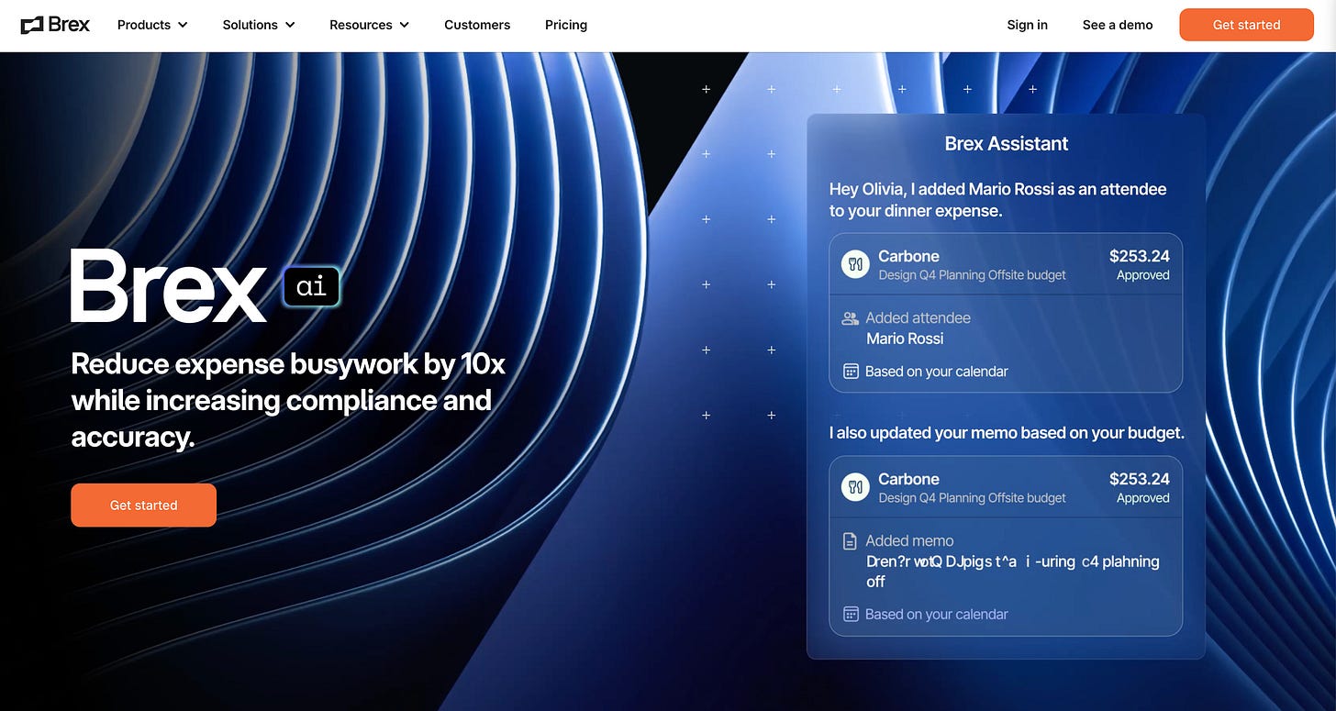Open the Products dropdown menu

[x=152, y=25]
